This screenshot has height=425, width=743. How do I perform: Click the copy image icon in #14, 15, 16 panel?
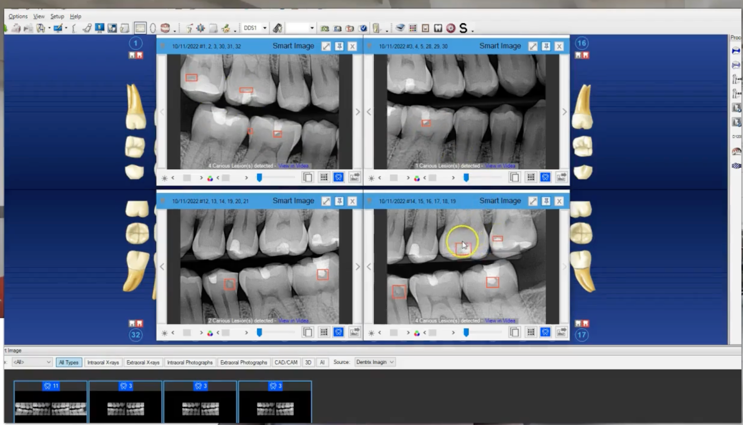click(x=514, y=332)
